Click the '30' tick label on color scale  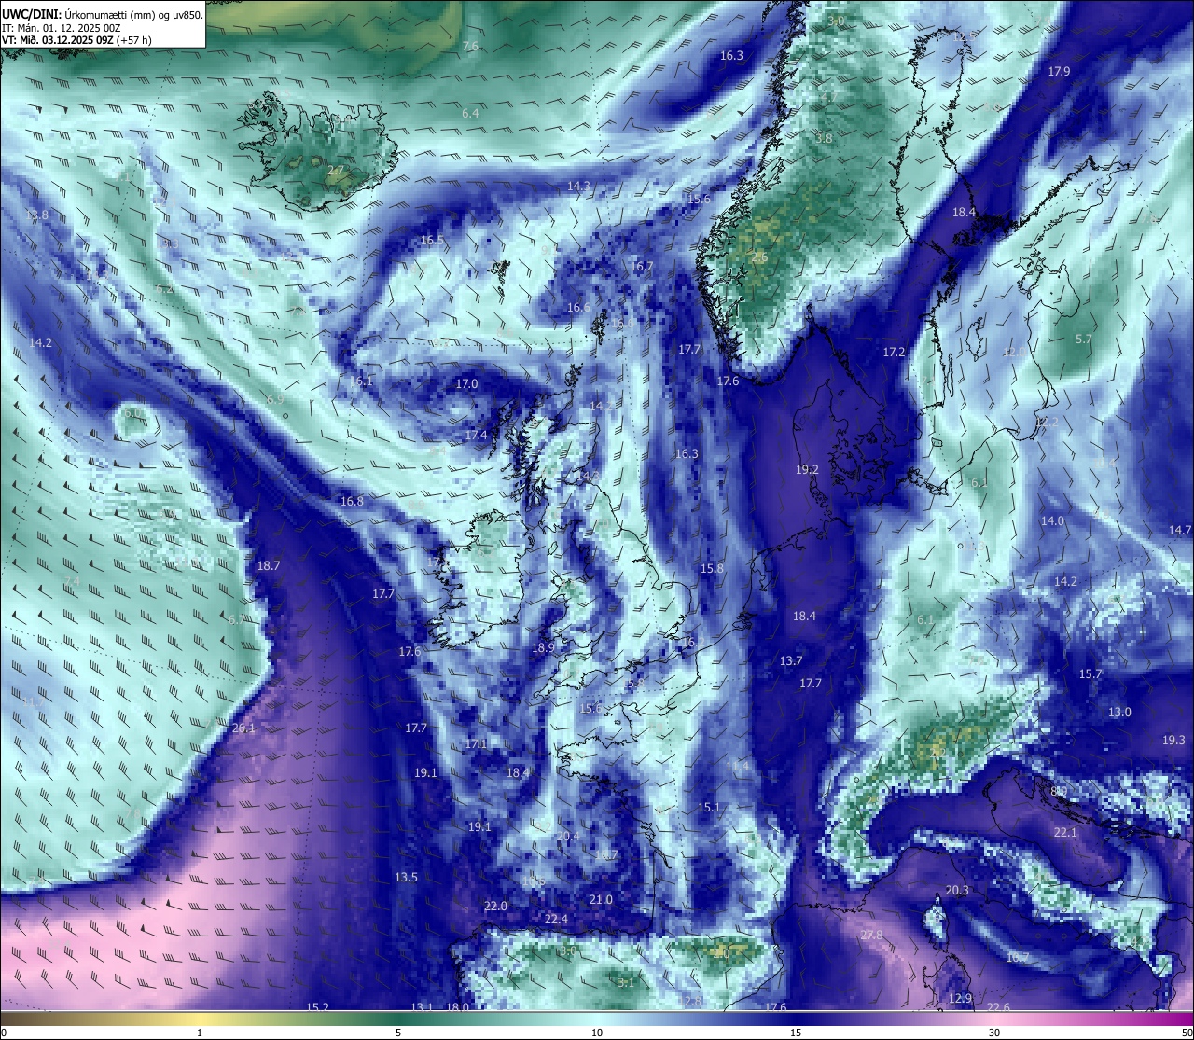point(994,1033)
